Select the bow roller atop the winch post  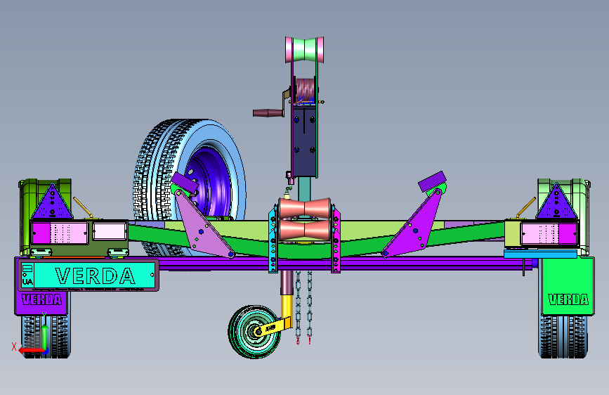coord(305,49)
